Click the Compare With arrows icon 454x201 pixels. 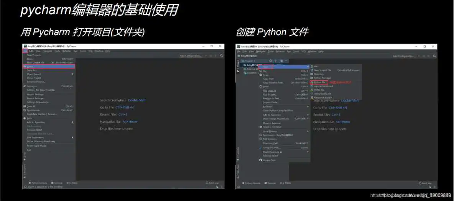[261, 148]
